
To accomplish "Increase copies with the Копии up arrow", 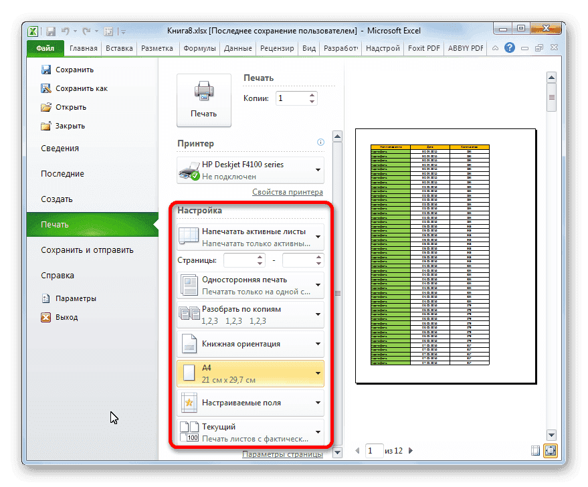I will pyautogui.click(x=312, y=94).
